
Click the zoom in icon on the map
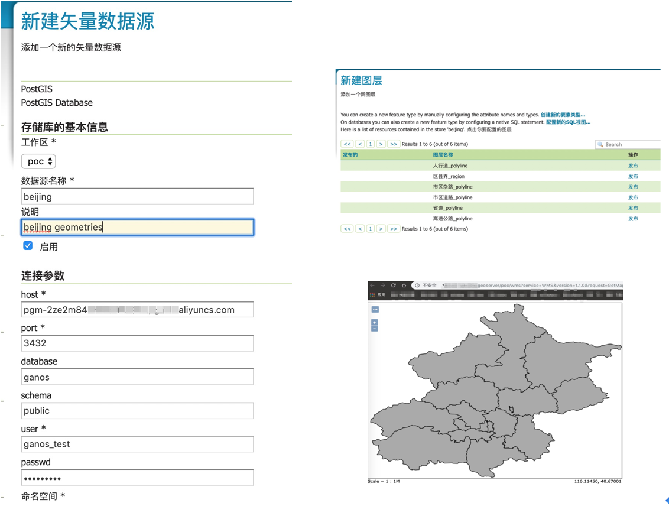(x=374, y=322)
